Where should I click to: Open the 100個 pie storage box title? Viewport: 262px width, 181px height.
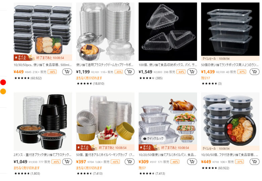(x=167, y=65)
